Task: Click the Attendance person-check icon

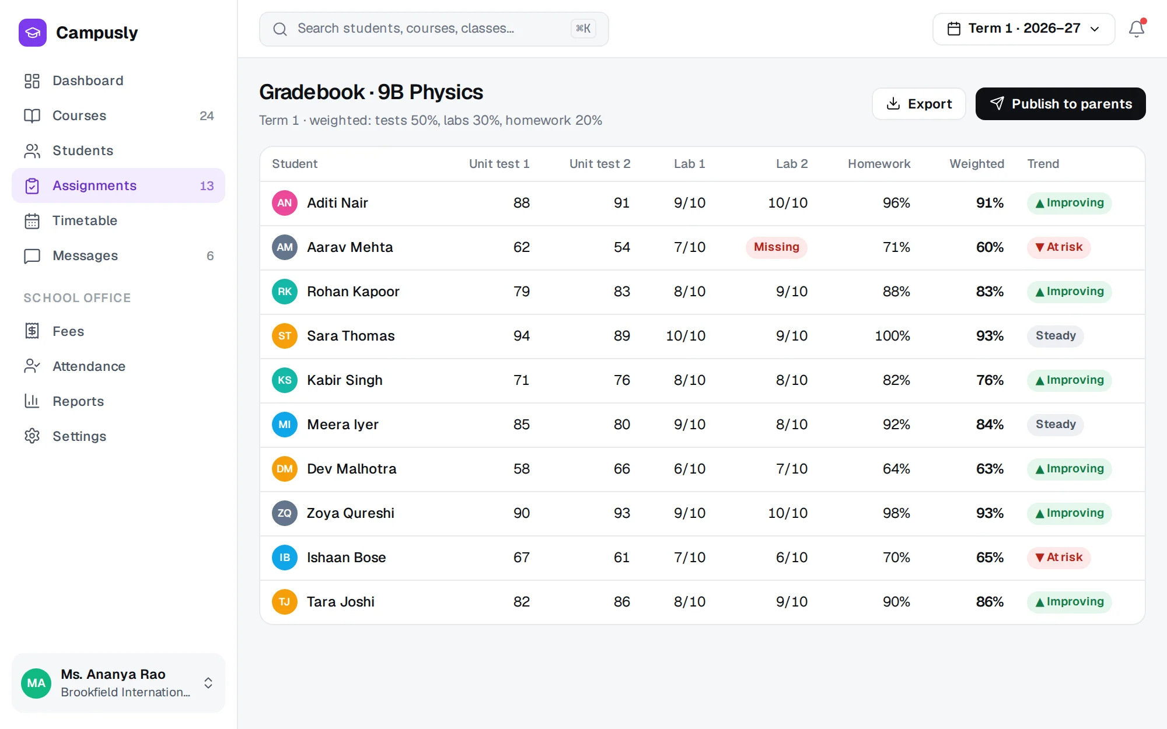Action: (32, 366)
